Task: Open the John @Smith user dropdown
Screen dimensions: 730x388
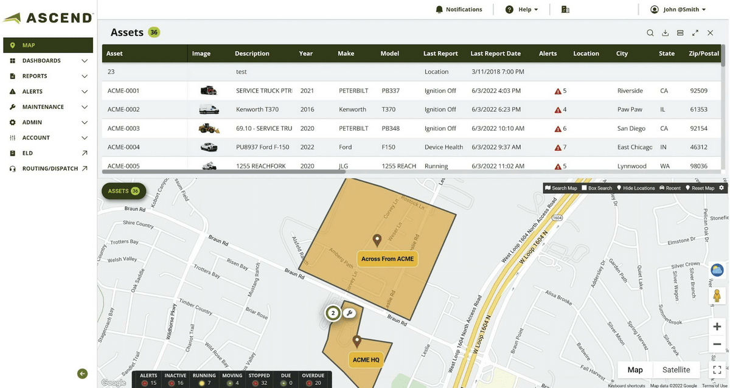Action: 678,10
